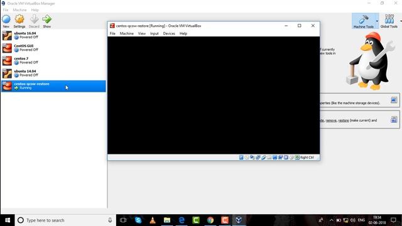402x226 pixels.
Task: Open the Manager window File menu
Action: click(x=6, y=10)
